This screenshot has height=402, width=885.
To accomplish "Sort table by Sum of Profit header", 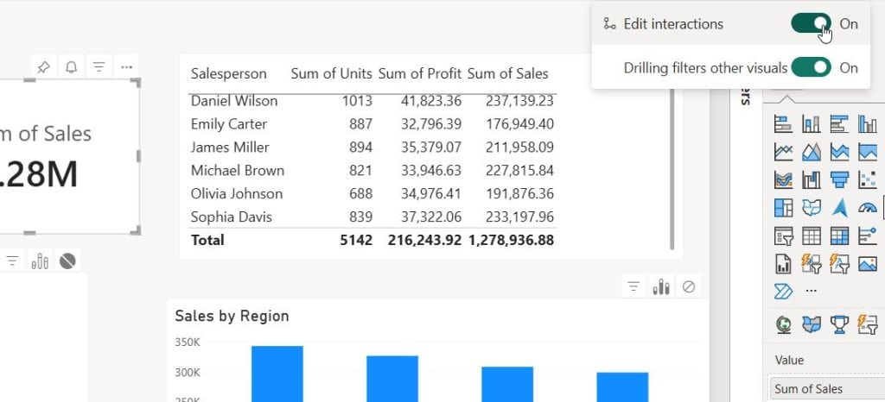I will click(420, 73).
